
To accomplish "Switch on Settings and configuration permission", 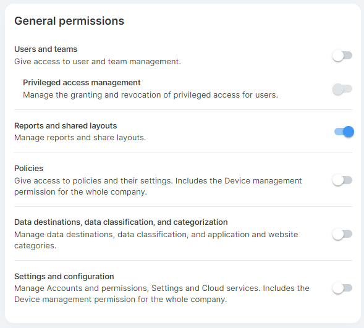I will pos(342,288).
